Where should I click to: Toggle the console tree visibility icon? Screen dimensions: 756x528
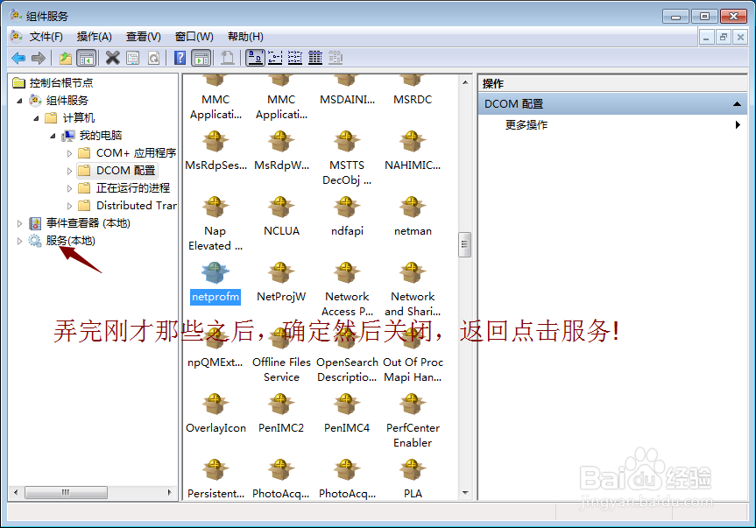click(85, 58)
